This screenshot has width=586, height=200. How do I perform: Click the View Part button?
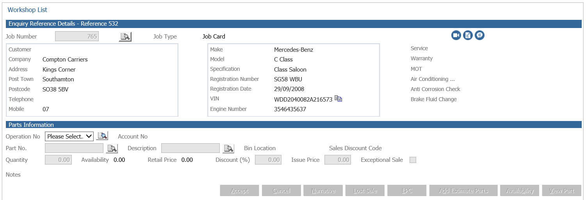561,191
